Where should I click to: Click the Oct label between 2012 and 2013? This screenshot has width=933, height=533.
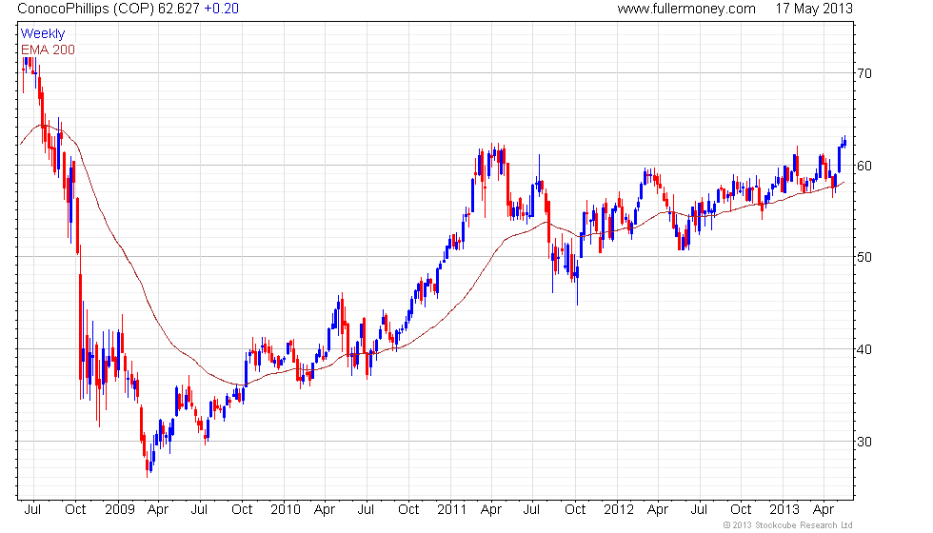(x=741, y=510)
